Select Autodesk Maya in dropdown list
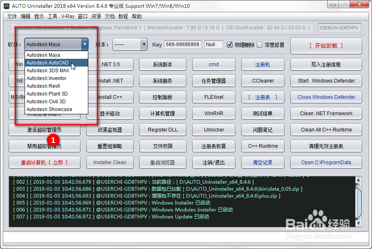This screenshot has width=372, height=249. coord(56,55)
